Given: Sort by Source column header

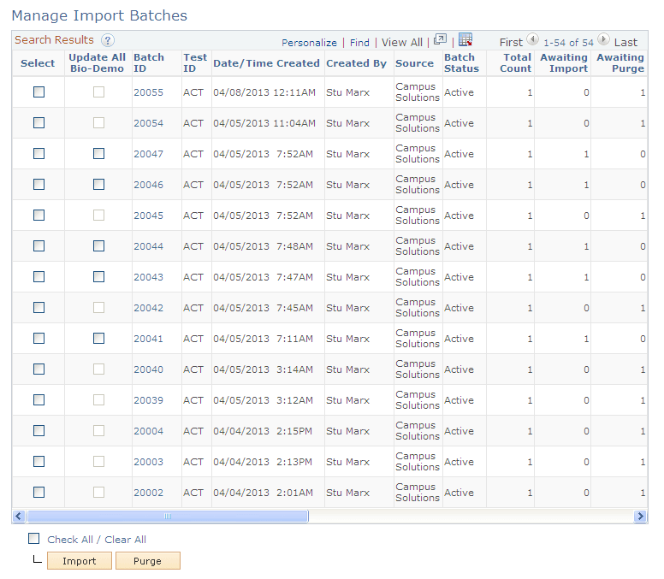Looking at the screenshot, I should tap(414, 63).
